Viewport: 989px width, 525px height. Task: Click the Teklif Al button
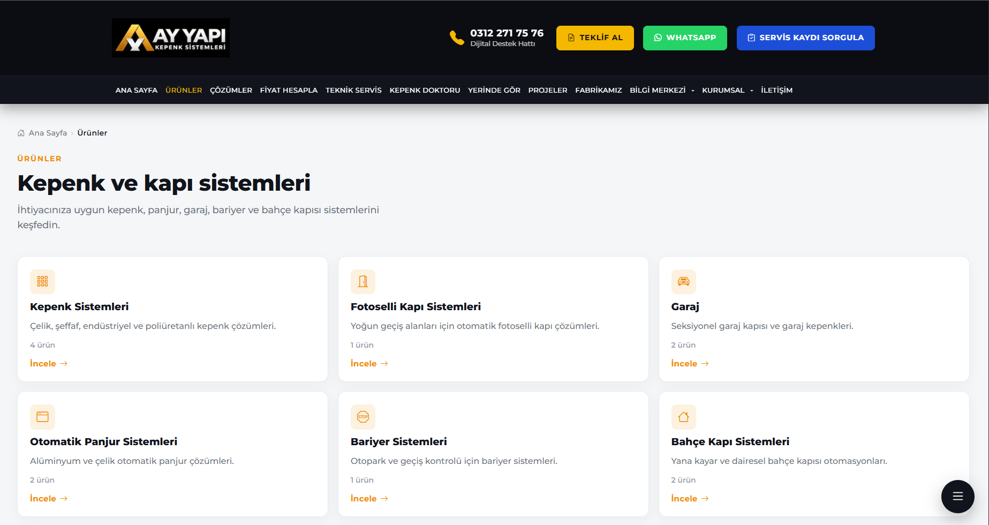(595, 38)
